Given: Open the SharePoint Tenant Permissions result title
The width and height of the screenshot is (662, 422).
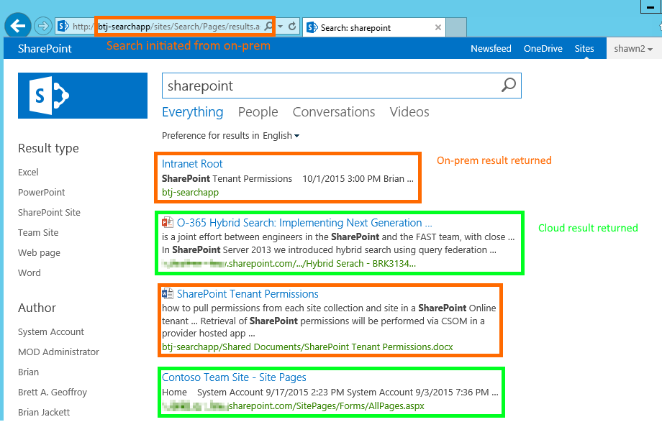Looking at the screenshot, I should (x=248, y=294).
